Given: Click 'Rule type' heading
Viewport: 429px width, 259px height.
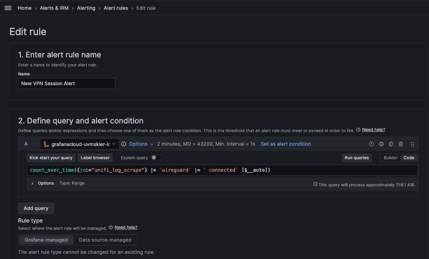Looking at the screenshot, I should click(30, 221).
